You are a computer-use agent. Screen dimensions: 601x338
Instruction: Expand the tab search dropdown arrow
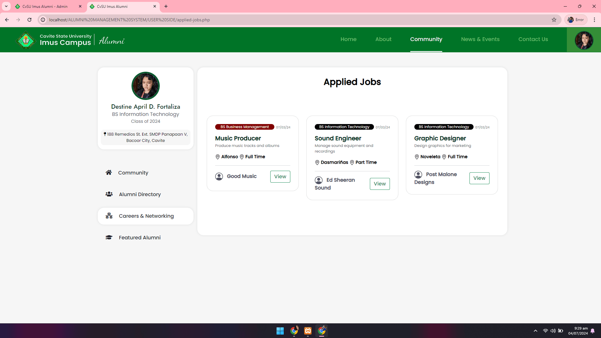(x=6, y=6)
